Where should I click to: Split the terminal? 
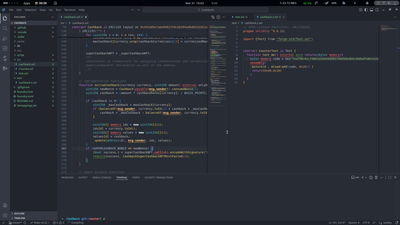371,177
